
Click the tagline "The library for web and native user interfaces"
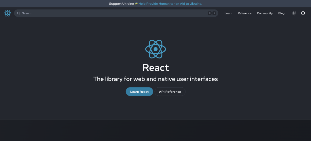(155, 79)
